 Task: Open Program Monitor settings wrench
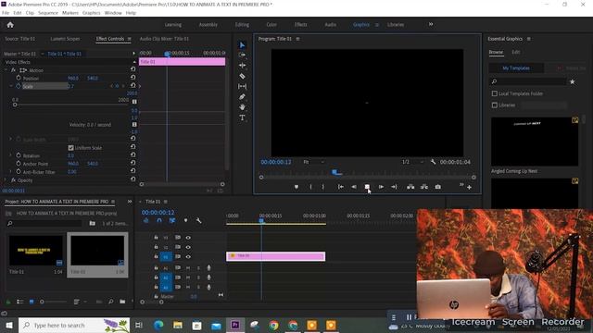coord(433,162)
